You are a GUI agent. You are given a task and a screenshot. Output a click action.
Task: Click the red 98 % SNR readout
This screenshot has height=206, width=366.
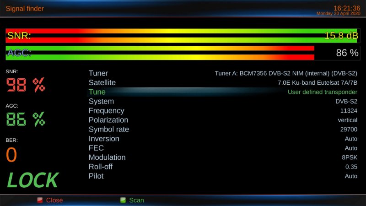(26, 85)
